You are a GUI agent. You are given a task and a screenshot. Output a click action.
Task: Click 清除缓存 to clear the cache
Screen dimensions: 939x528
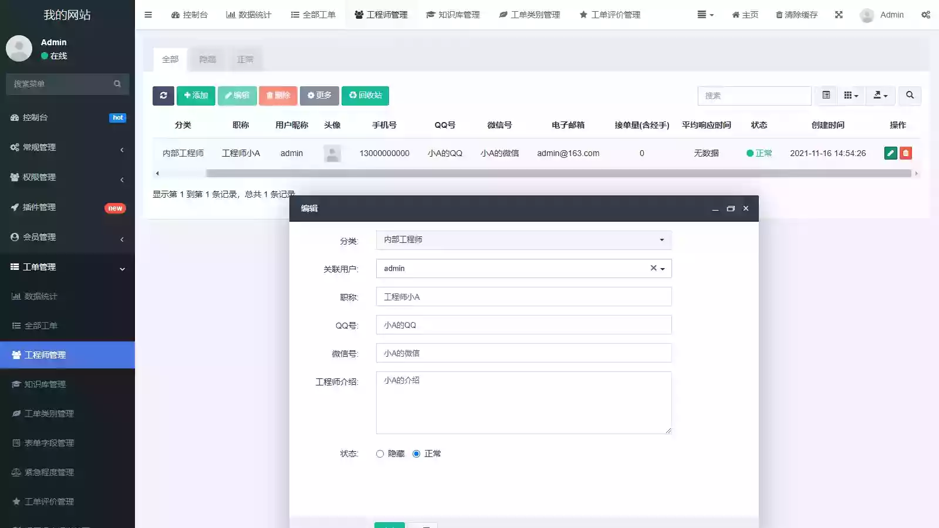796,15
